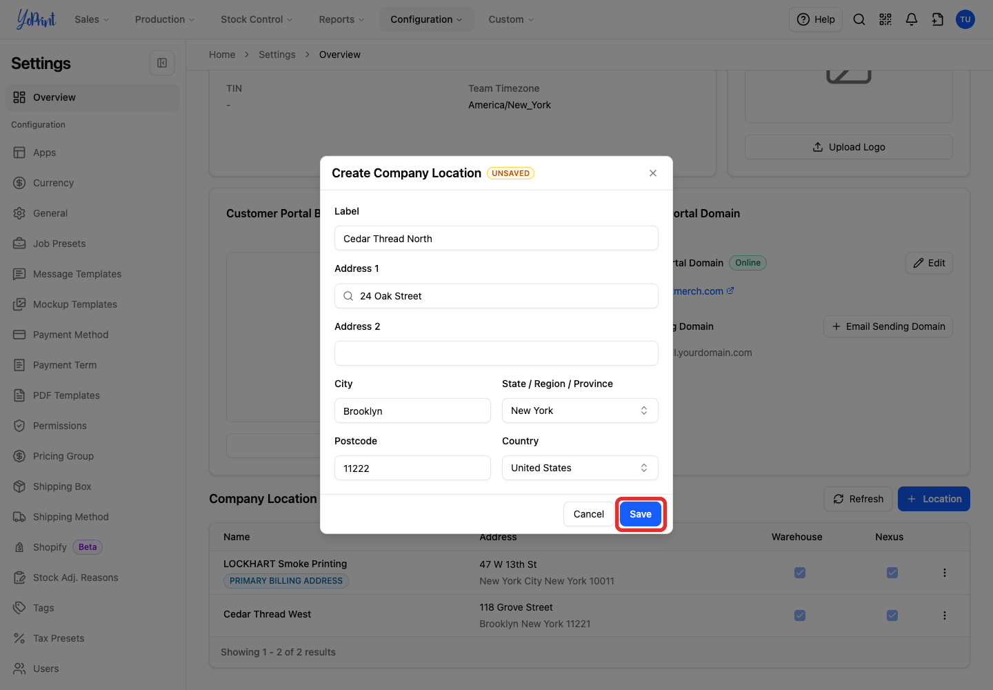Click the YoPrint logo
This screenshot has height=690, width=993.
(36, 19)
